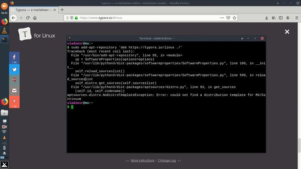Click the Typora T logo
This screenshot has width=301, height=169.
point(25,34)
